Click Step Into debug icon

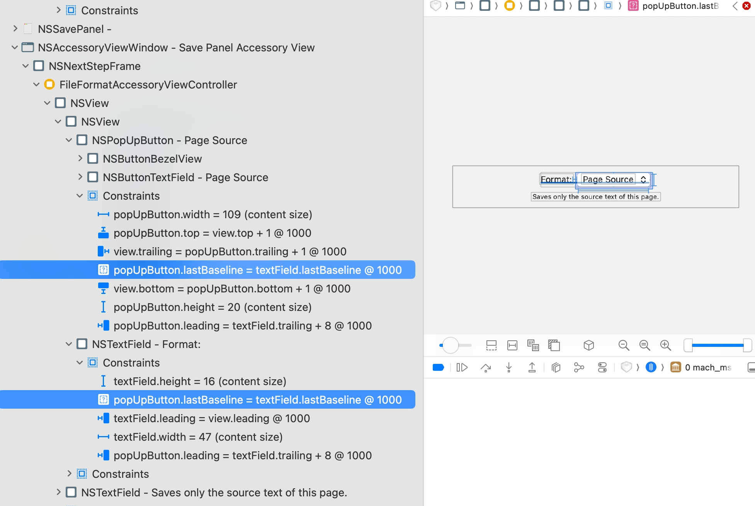[509, 367]
